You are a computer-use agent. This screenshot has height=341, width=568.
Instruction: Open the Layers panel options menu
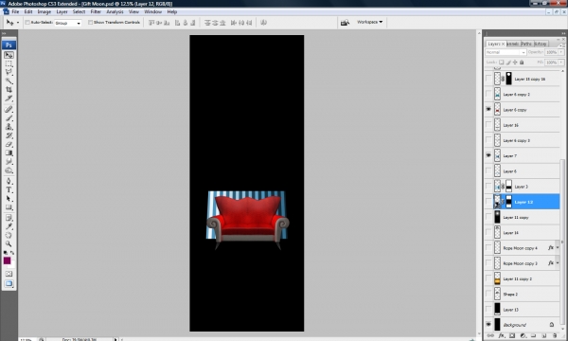click(x=561, y=45)
